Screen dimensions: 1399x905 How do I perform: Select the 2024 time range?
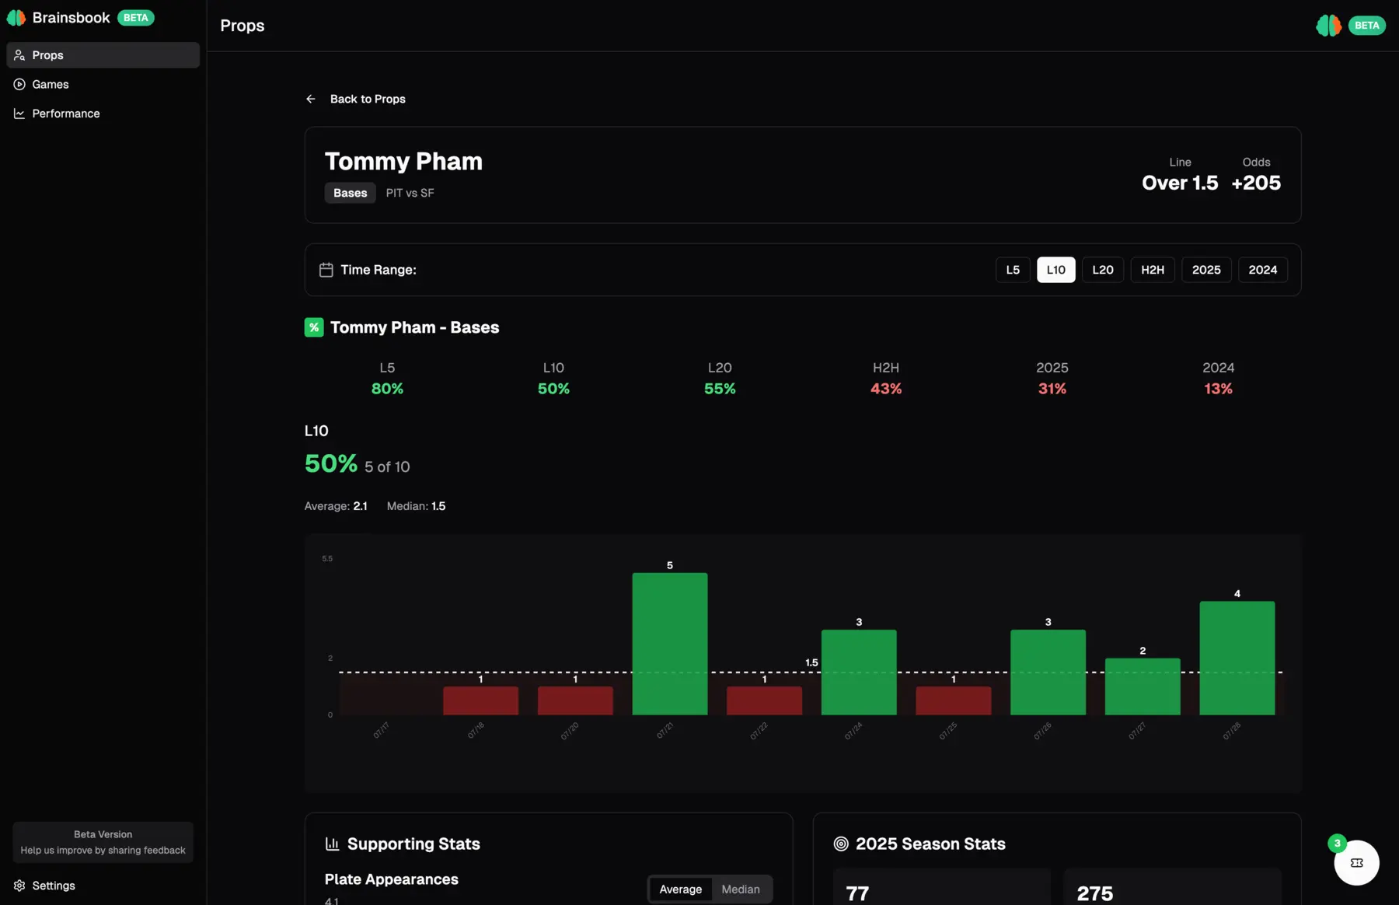click(1263, 270)
